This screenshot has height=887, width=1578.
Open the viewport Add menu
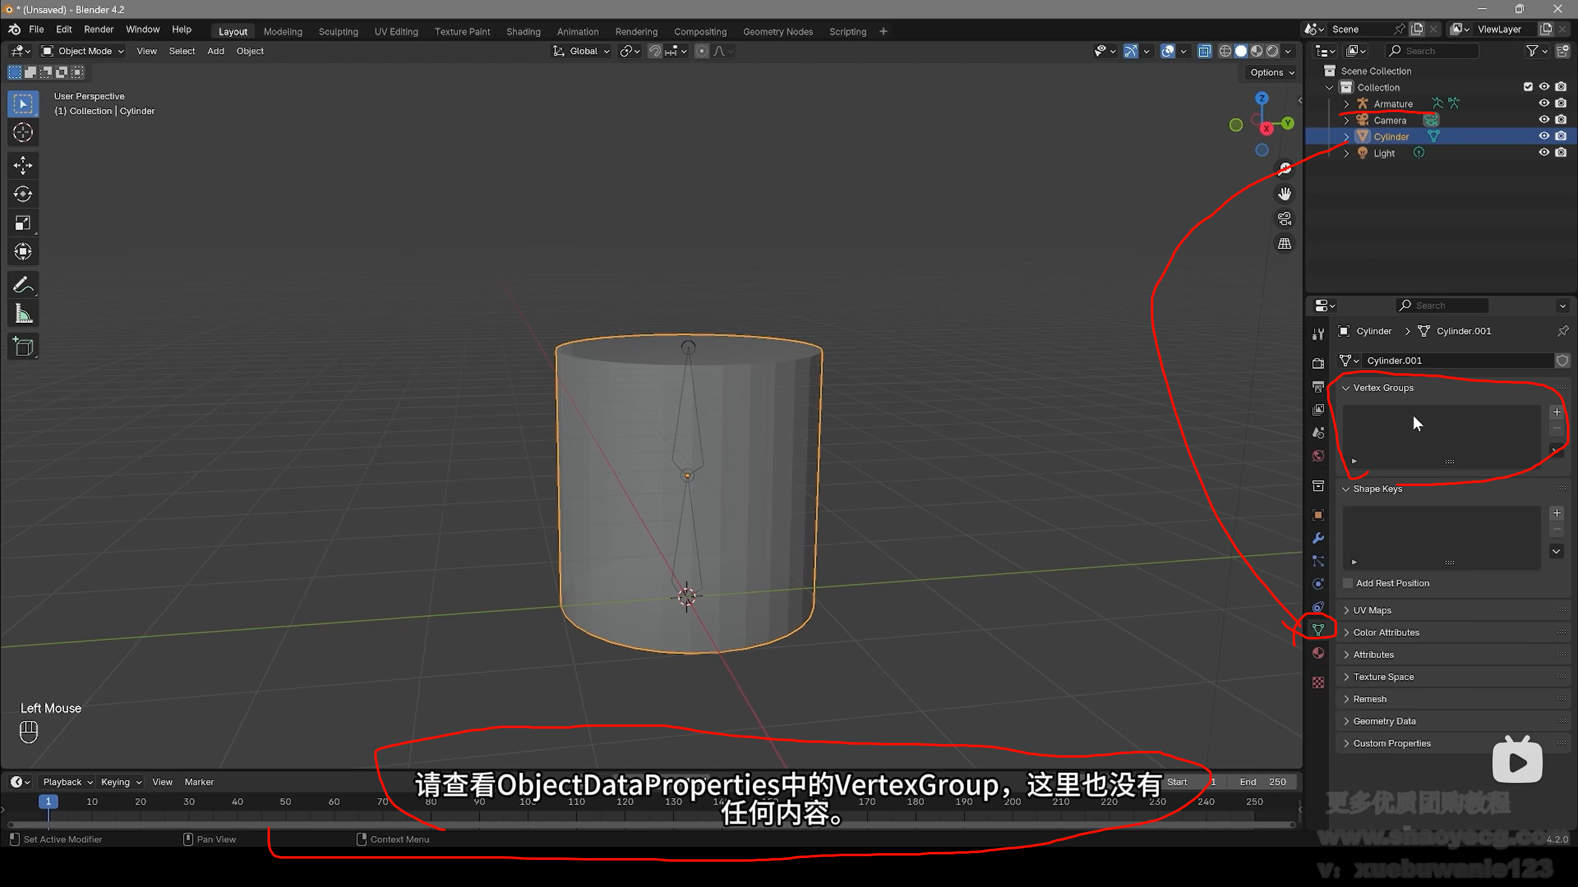215,51
